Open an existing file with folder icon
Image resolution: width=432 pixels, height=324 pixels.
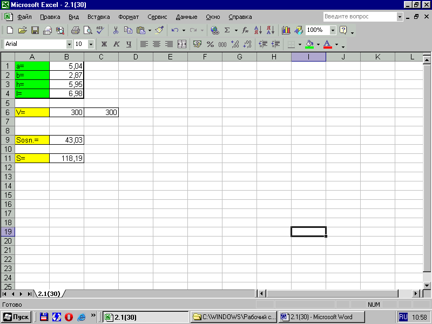pos(23,30)
